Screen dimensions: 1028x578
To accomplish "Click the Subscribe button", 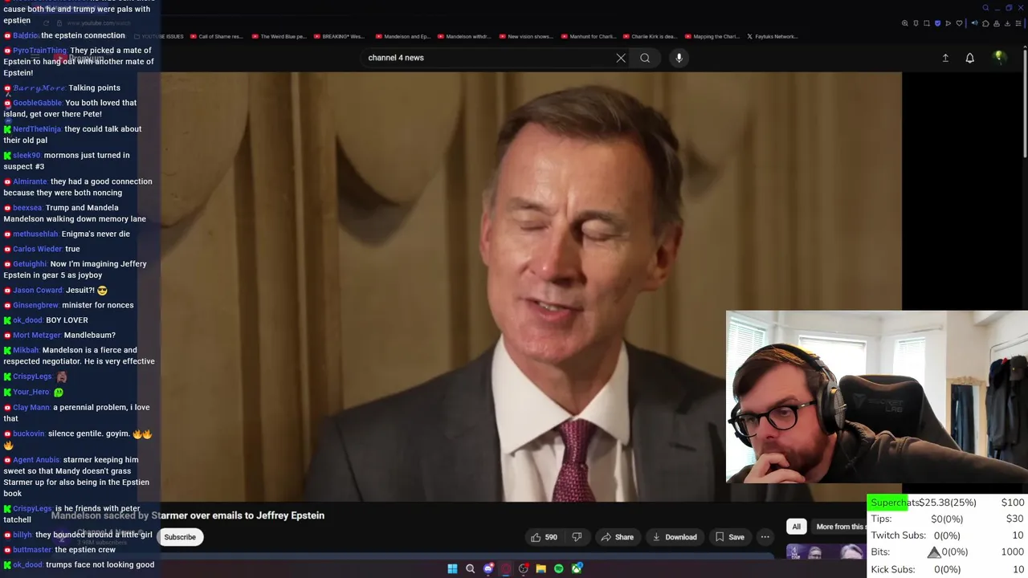I will click(180, 537).
